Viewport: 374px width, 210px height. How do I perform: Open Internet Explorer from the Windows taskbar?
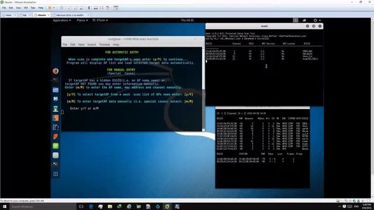click(x=129, y=206)
